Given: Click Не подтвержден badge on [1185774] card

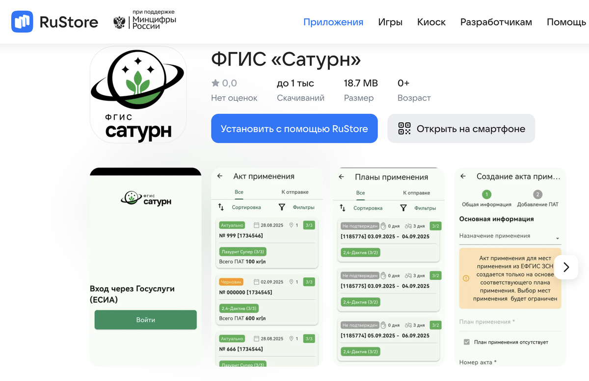Looking at the screenshot, I should [x=360, y=325].
